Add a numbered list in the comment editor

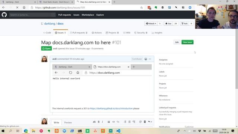pyautogui.click(x=129, y=122)
